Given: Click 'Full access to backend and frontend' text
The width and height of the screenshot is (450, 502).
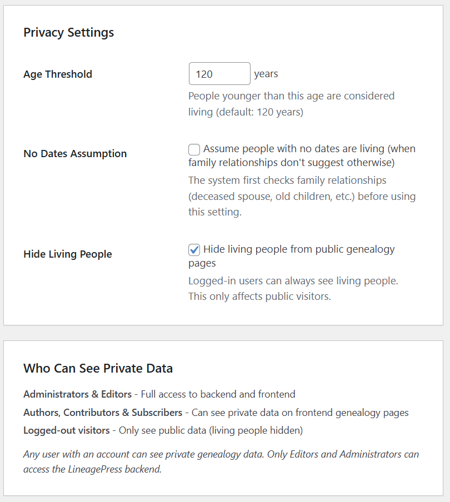Looking at the screenshot, I should pos(218,394).
